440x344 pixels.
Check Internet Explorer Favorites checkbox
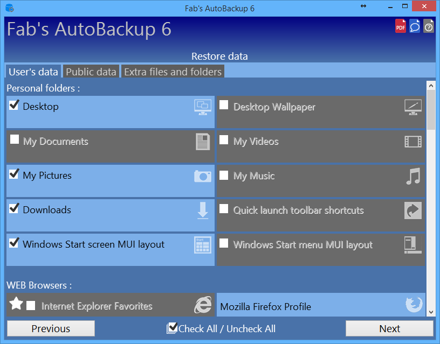(x=31, y=306)
